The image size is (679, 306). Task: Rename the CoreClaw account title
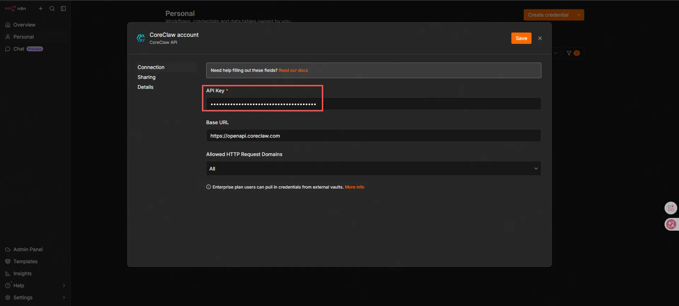(x=174, y=35)
